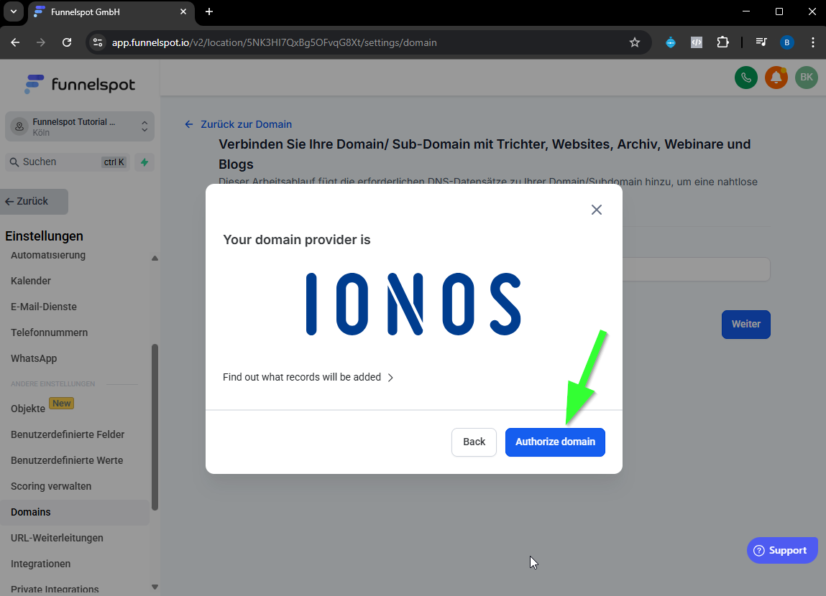
Task: Open the orange notifications bell
Action: (776, 78)
